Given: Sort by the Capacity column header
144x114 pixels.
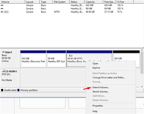Looking at the screenshot, I should [x=94, y=2].
